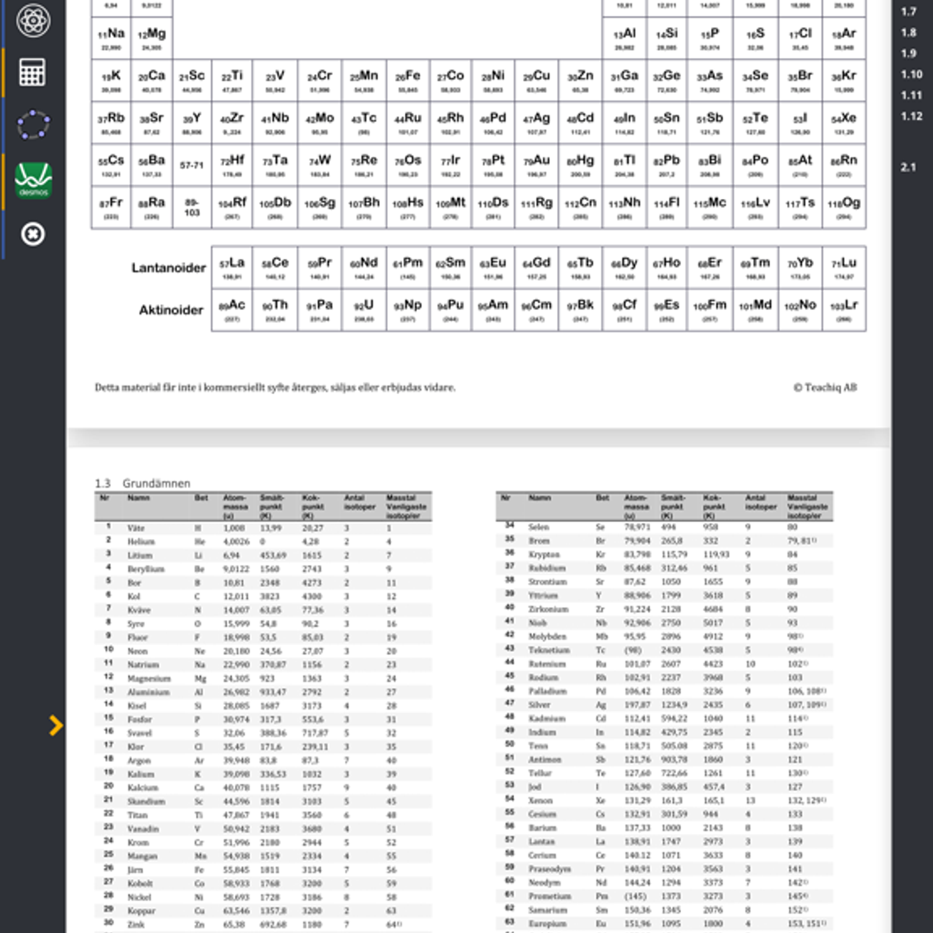Screen dimensions: 933x933
Task: Select the 18Ar periodic table cell
Action: 844,38
